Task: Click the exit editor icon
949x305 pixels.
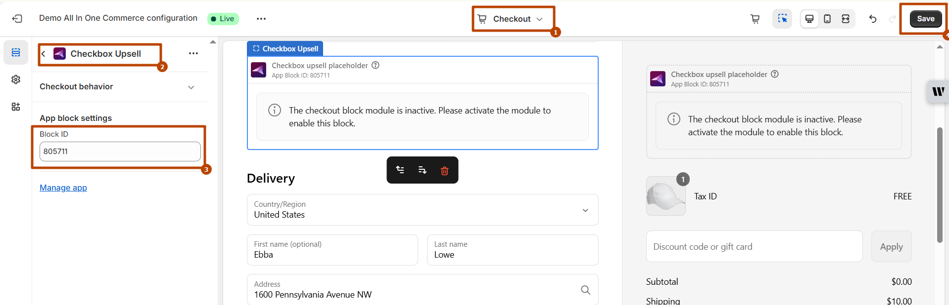Action: click(17, 19)
